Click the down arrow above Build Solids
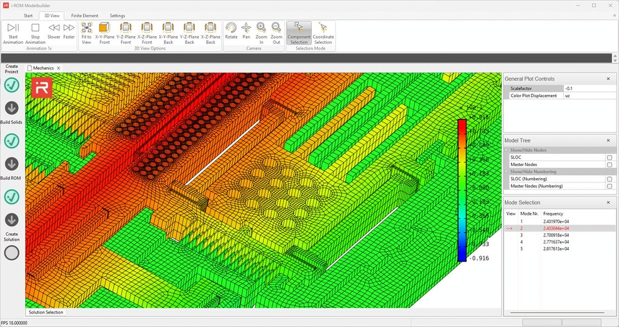619x327 pixels. coord(12,107)
